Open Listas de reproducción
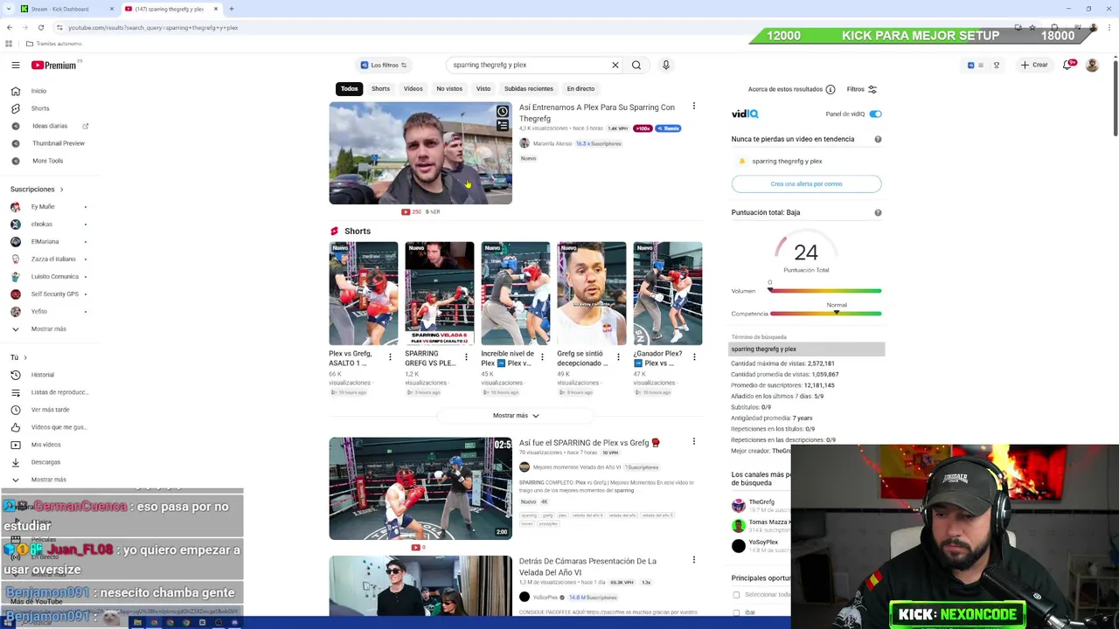The height and width of the screenshot is (629, 1119). 59,392
